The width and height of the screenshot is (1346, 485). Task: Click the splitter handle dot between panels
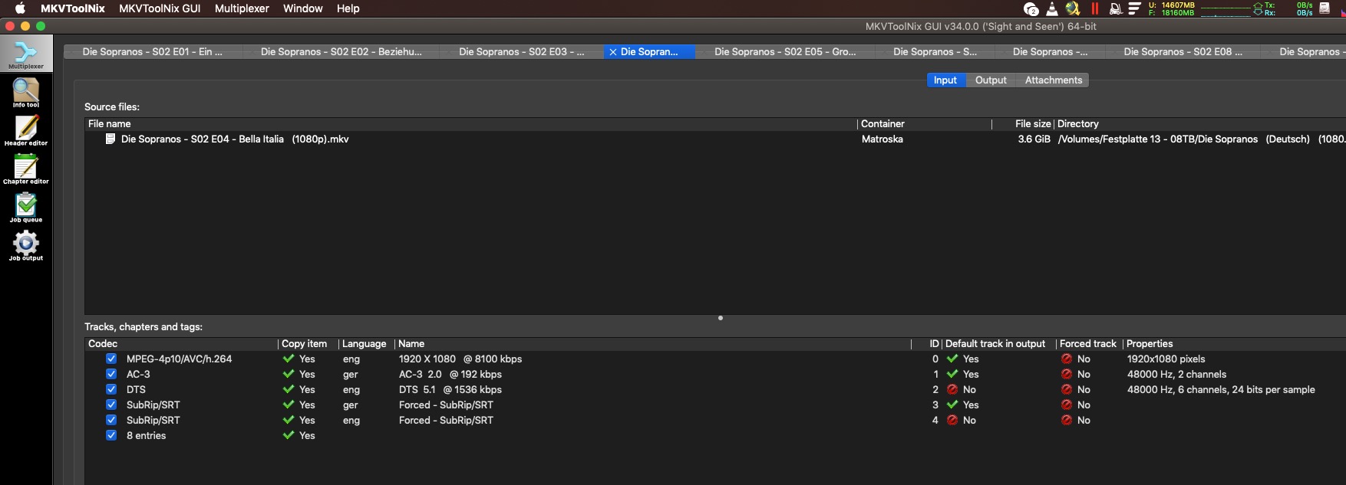click(720, 318)
